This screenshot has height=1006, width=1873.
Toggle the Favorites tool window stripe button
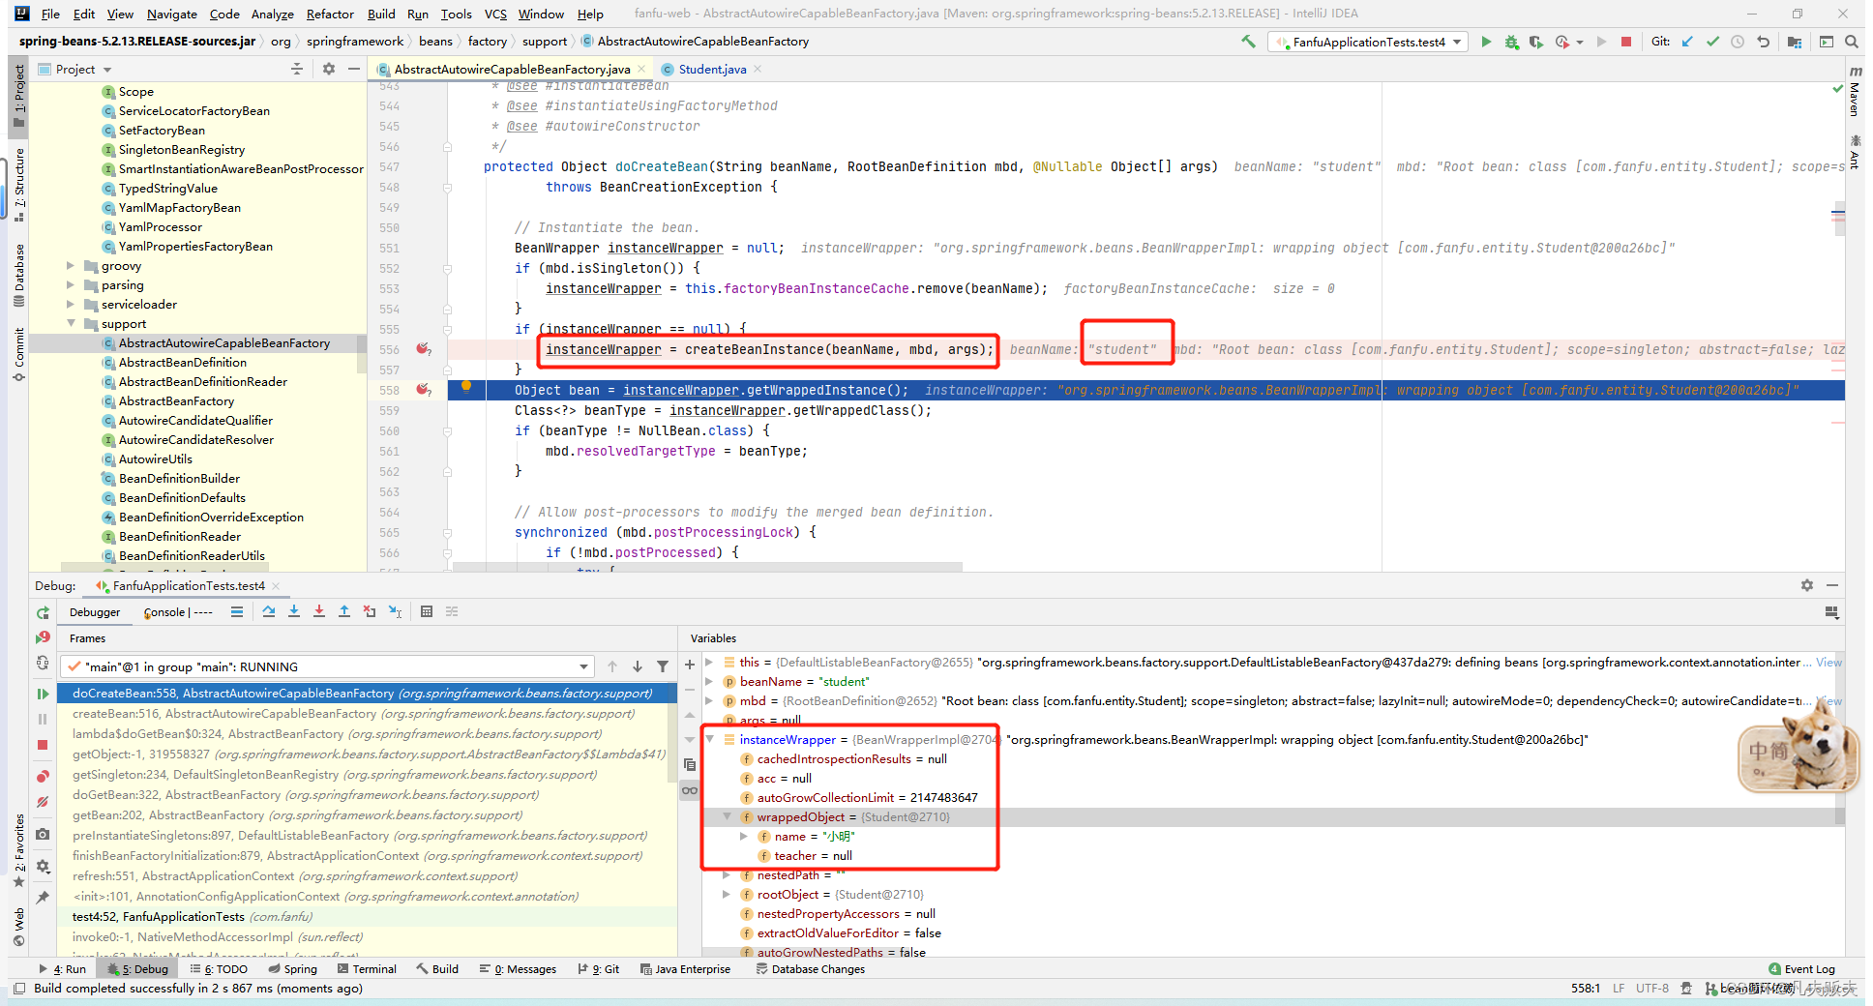coord(18,850)
